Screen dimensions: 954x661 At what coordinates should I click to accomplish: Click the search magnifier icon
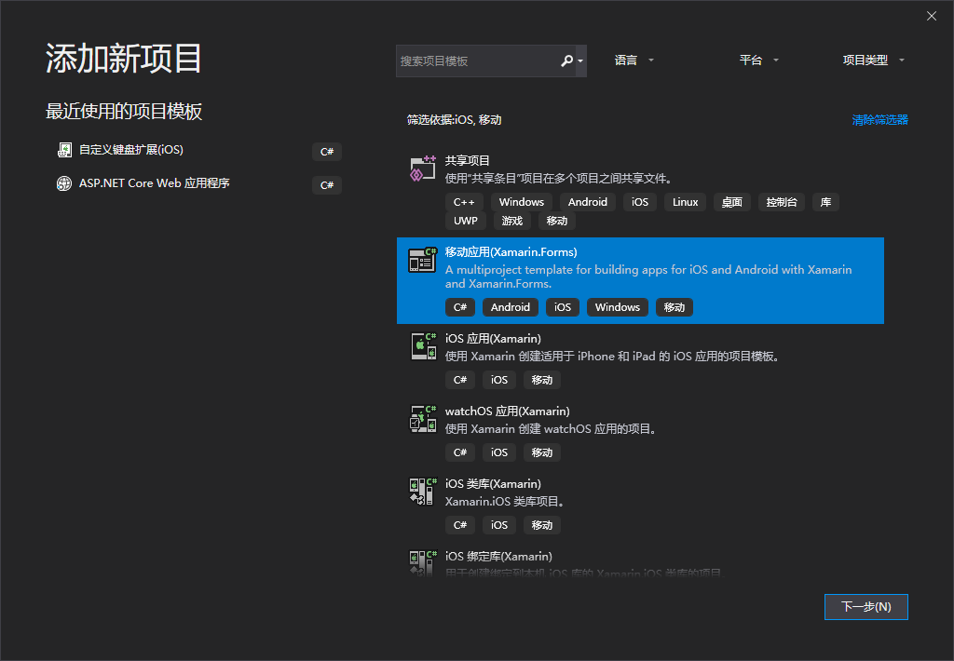(567, 60)
